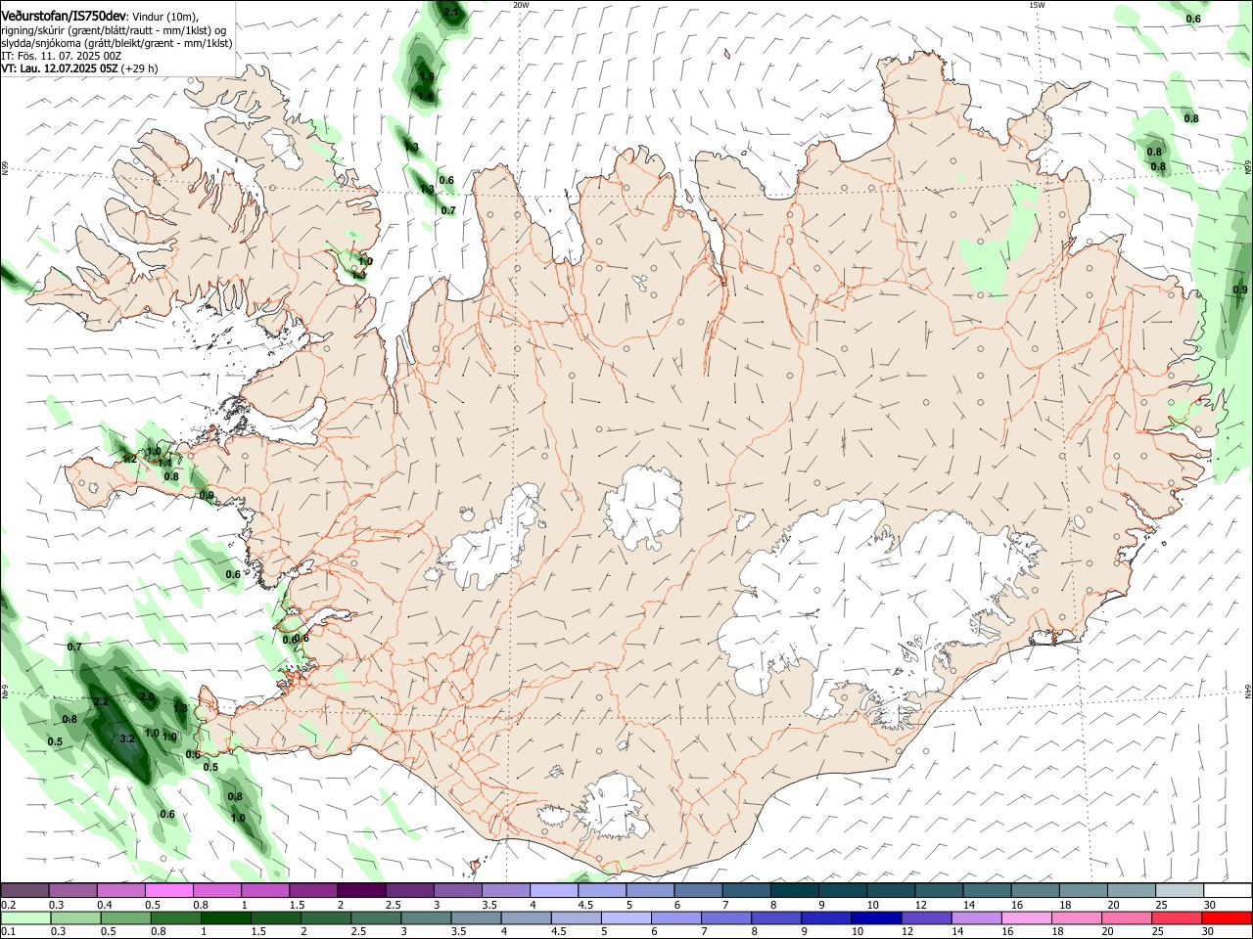The width and height of the screenshot is (1253, 939).
Task: Select the light periwinkle swatch labeled 4 in upper legend
Action: click(x=554, y=890)
